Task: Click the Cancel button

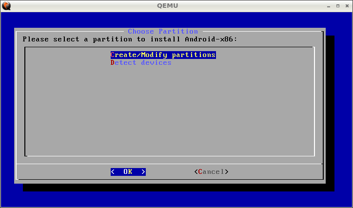Action: click(x=212, y=172)
